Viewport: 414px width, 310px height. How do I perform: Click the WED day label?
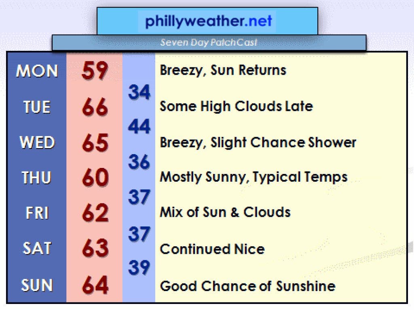click(x=37, y=142)
